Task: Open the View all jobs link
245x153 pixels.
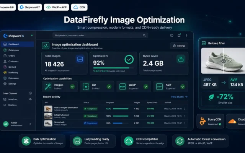Action: coord(179,97)
